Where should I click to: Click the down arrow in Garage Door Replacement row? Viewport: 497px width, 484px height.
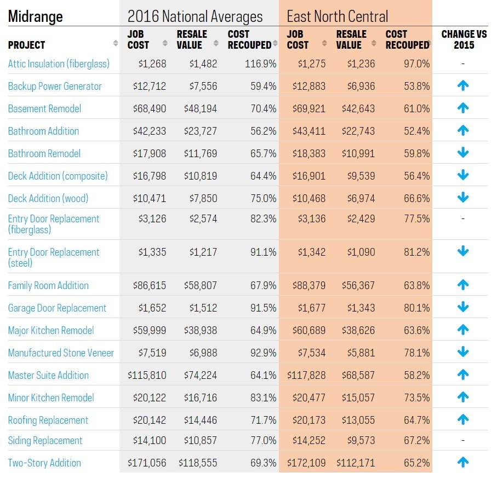pos(463,308)
